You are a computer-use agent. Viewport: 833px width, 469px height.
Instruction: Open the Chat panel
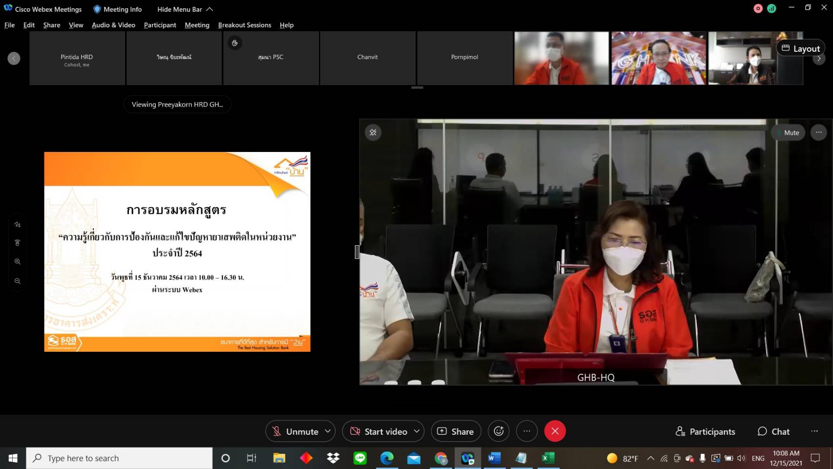[x=773, y=431]
